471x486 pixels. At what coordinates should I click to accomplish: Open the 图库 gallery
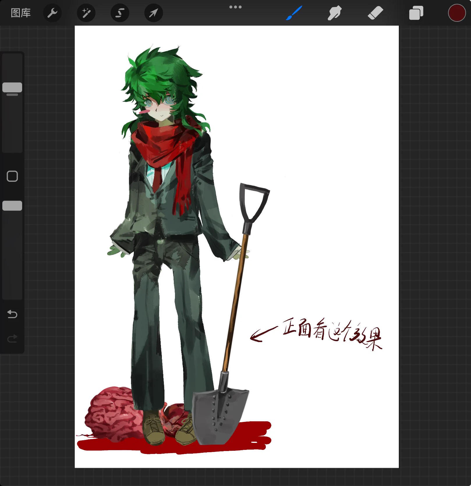(21, 13)
